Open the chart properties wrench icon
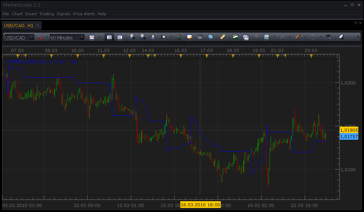Image resolution: width=364 pixels, height=212 pixels. tap(189, 37)
